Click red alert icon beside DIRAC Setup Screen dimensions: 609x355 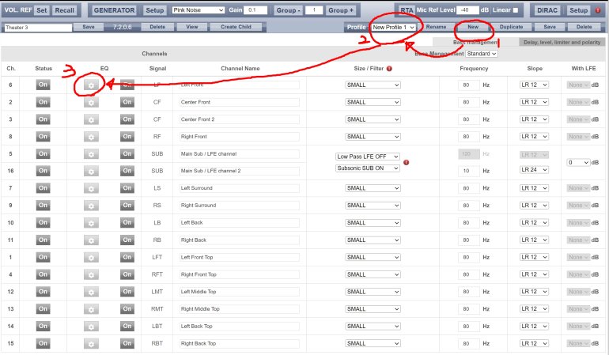598,10
